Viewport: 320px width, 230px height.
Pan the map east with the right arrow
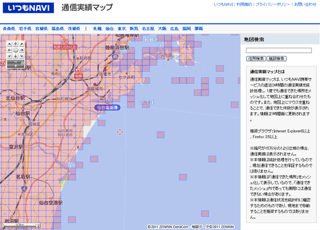[22, 50]
